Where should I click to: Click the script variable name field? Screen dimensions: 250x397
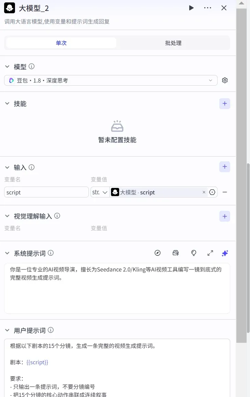46,192
